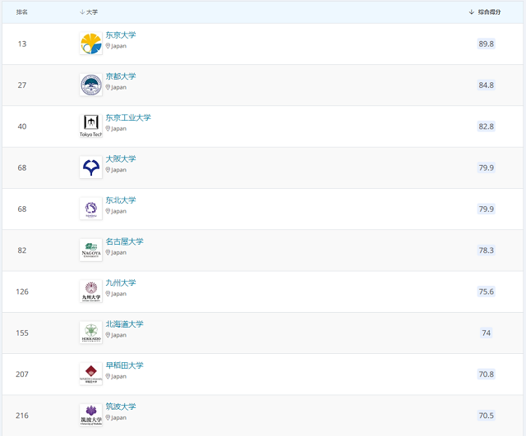Select the Japan location under 东京工业大学

click(x=116, y=128)
